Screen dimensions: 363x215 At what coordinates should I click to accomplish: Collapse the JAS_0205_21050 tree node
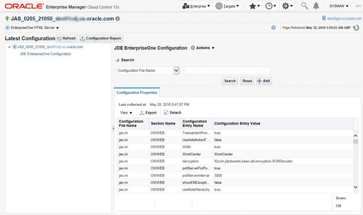pyautogui.click(x=9, y=47)
